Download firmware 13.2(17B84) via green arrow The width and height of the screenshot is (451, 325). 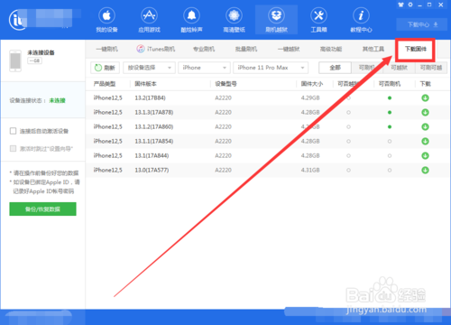425,98
